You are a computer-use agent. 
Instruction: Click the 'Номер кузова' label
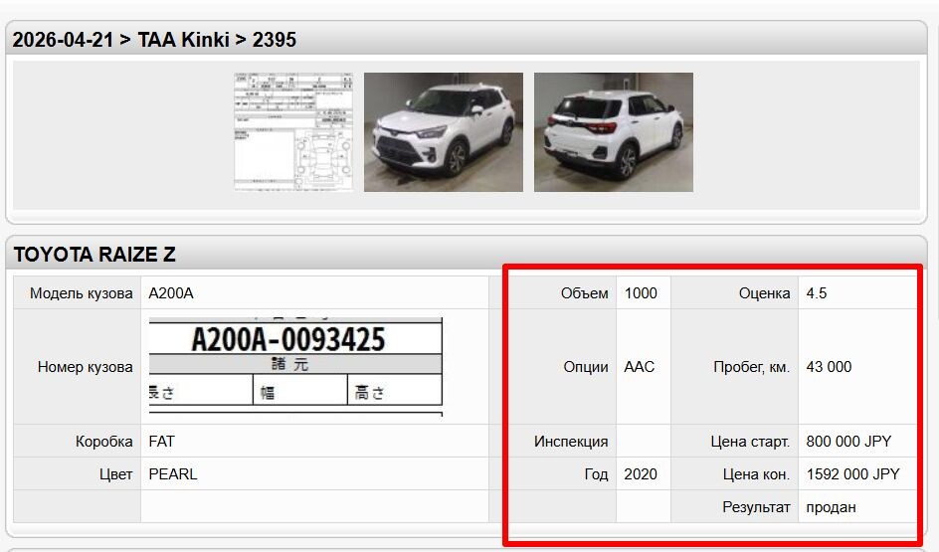click(x=85, y=367)
